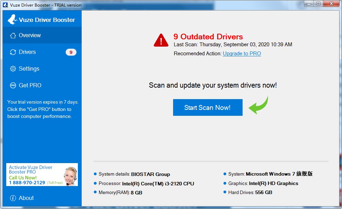Click the outdated drivers count badge showing 9
The width and height of the screenshot is (342, 209).
[x=71, y=53]
